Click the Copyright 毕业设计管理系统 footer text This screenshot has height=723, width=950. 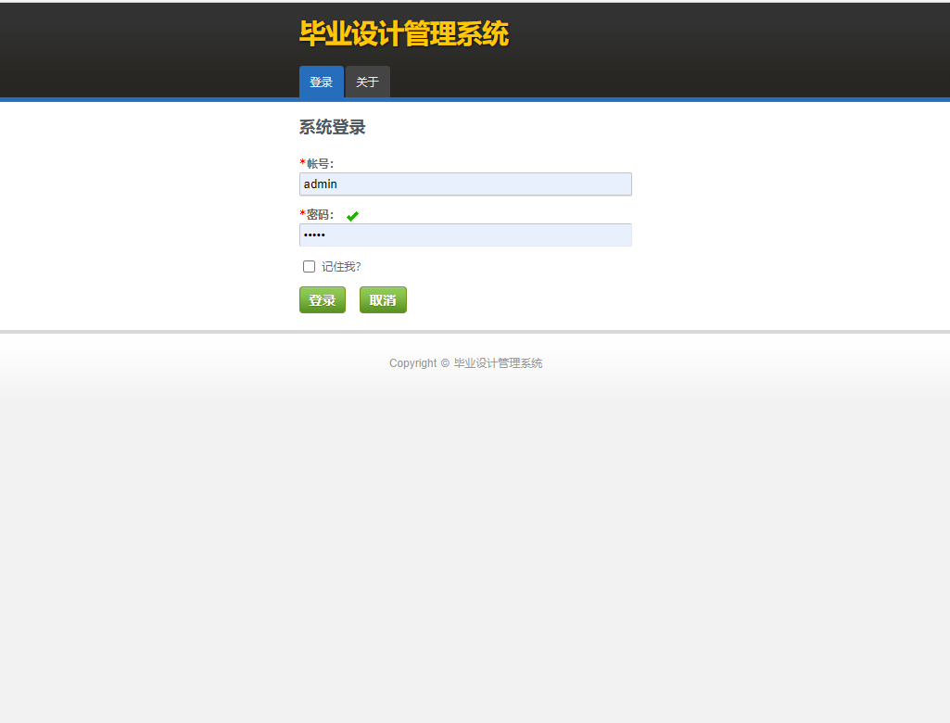(465, 362)
